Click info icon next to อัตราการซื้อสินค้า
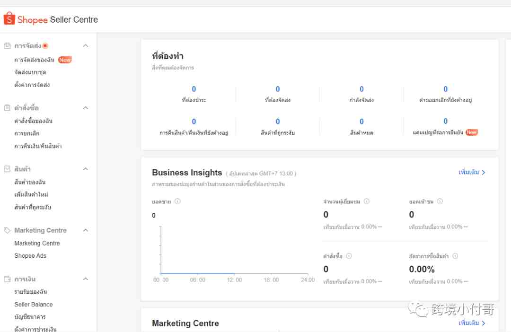Screen dimensions: 511x332 (x=455, y=256)
